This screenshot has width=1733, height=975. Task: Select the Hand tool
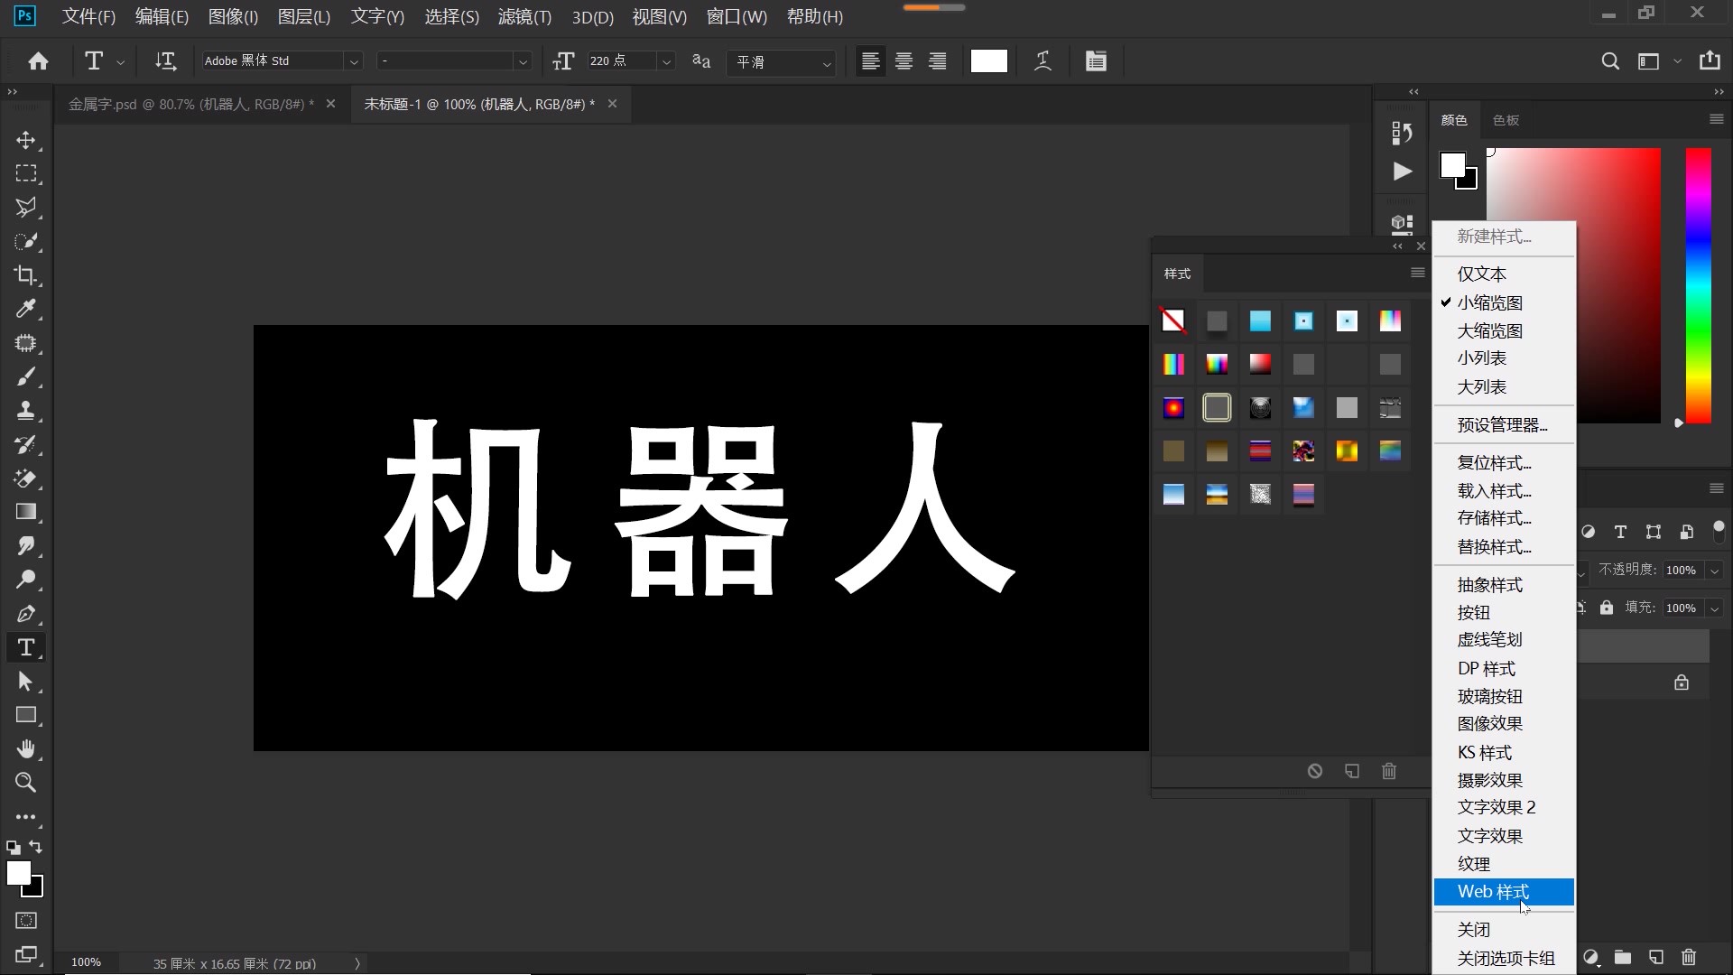[26, 748]
